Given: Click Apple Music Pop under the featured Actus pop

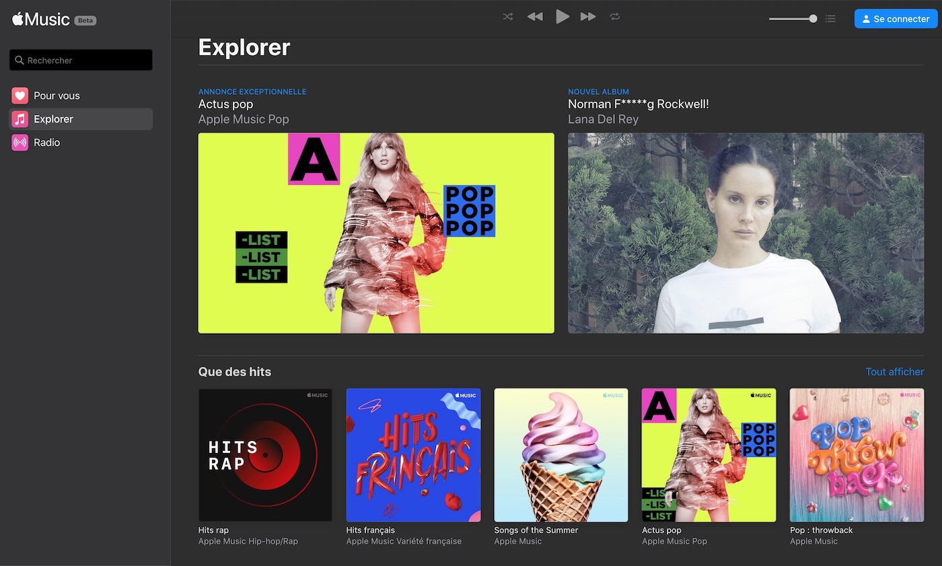Looking at the screenshot, I should click(244, 119).
